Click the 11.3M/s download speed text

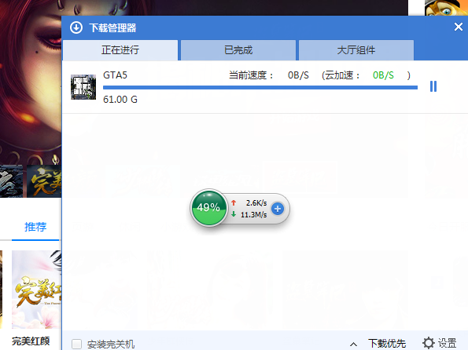point(254,215)
